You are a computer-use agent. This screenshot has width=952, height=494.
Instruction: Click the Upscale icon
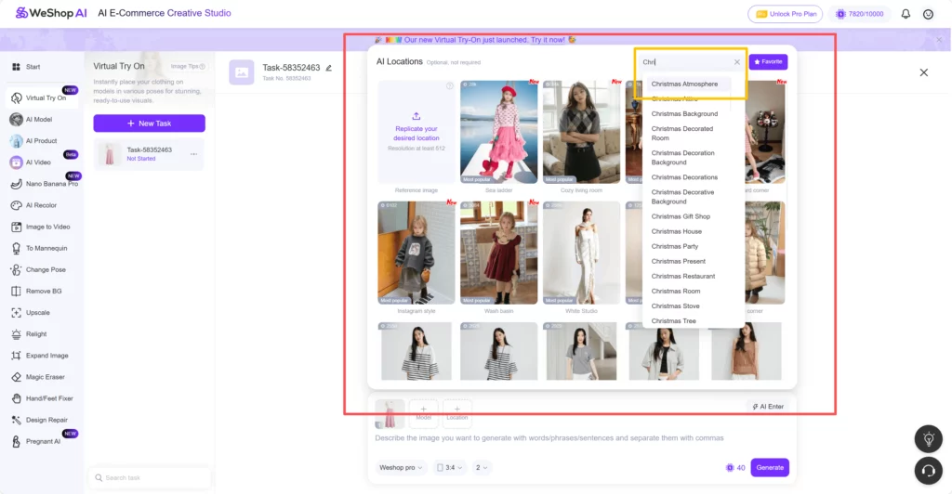pyautogui.click(x=17, y=313)
